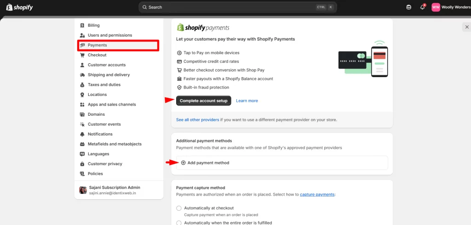471x225 pixels.
Task: Open the notifications bell icon
Action: pyautogui.click(x=422, y=7)
